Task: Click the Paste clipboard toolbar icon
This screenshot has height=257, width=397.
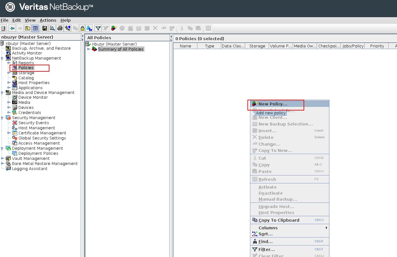Action: click(x=198, y=28)
